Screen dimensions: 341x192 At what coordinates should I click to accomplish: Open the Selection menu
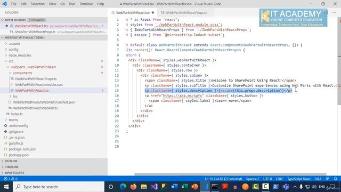pos(37,4)
